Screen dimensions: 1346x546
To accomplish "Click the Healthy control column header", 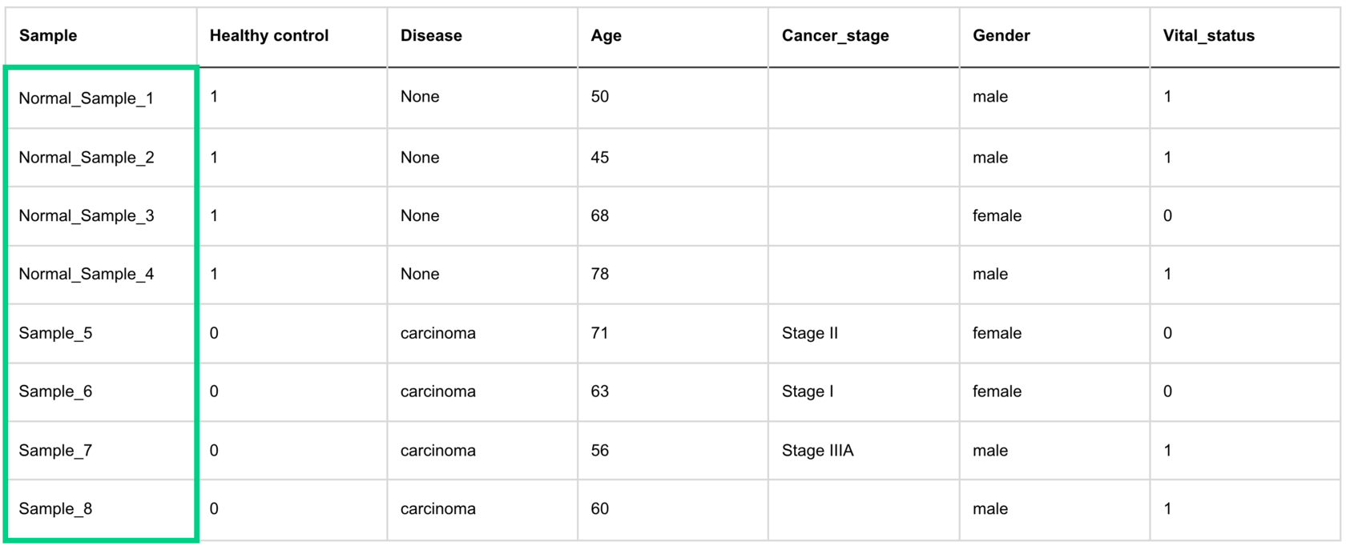I will [269, 36].
